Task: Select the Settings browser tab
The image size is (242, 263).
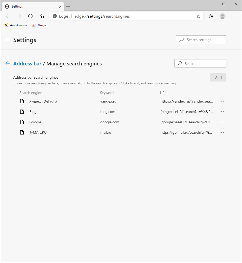Action: click(x=33, y=6)
